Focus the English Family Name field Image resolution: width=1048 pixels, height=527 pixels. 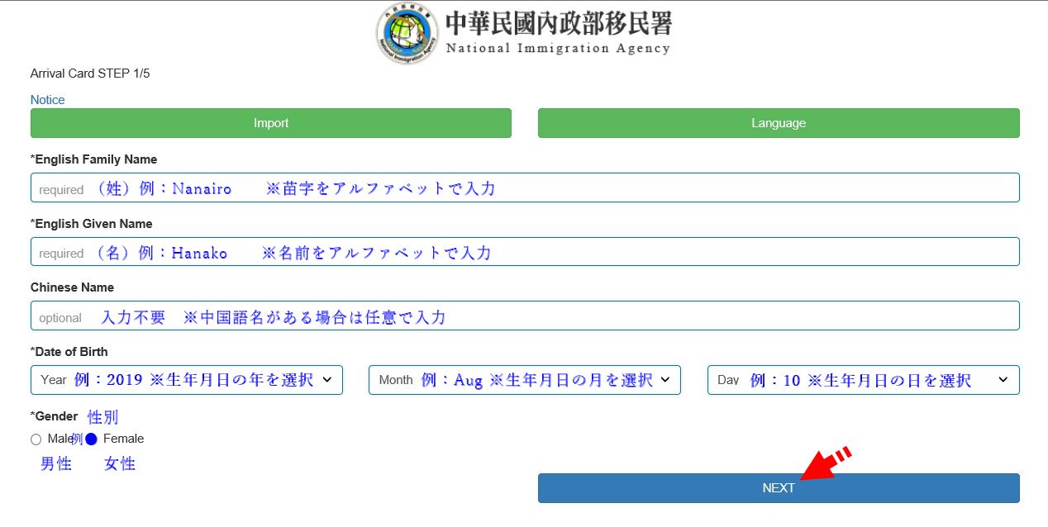pyautogui.click(x=525, y=188)
